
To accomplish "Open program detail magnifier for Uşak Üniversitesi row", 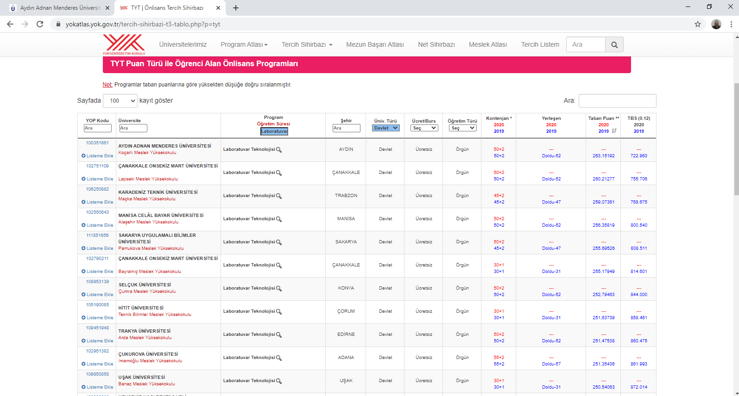I will pyautogui.click(x=279, y=381).
